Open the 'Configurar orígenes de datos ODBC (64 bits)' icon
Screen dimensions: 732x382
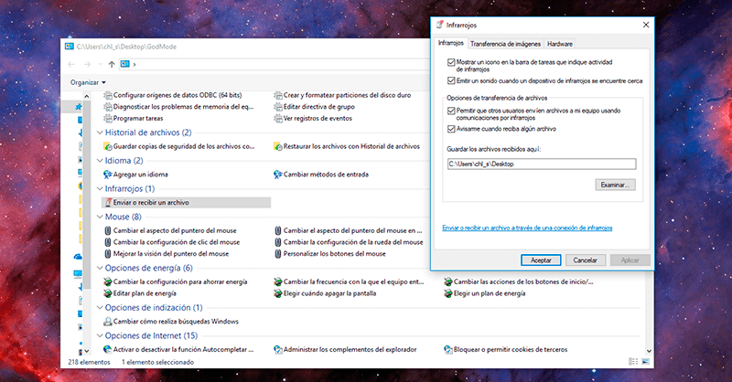(x=108, y=95)
